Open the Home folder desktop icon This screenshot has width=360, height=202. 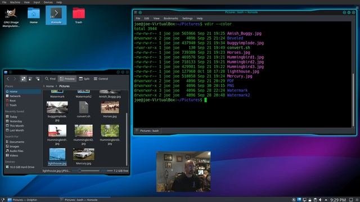tap(34, 16)
